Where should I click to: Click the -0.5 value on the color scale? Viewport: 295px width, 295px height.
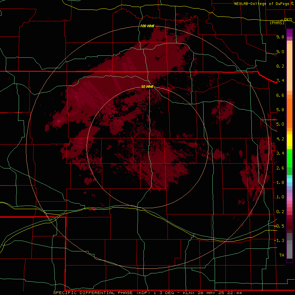coord(279,226)
